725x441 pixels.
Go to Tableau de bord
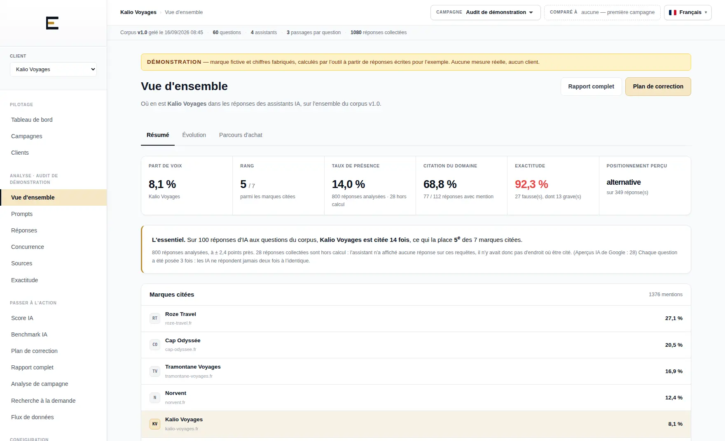pyautogui.click(x=54, y=120)
